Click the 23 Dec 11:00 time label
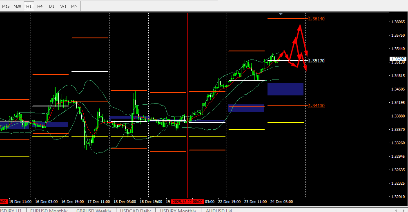Viewport: 408px width, 212px height. click(256, 202)
